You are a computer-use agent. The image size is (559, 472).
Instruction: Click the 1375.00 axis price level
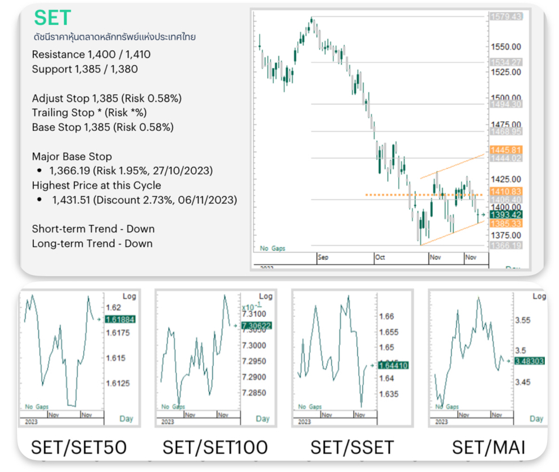[506, 235]
